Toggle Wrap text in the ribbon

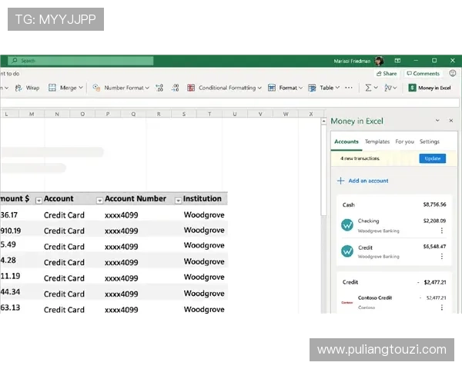28,88
